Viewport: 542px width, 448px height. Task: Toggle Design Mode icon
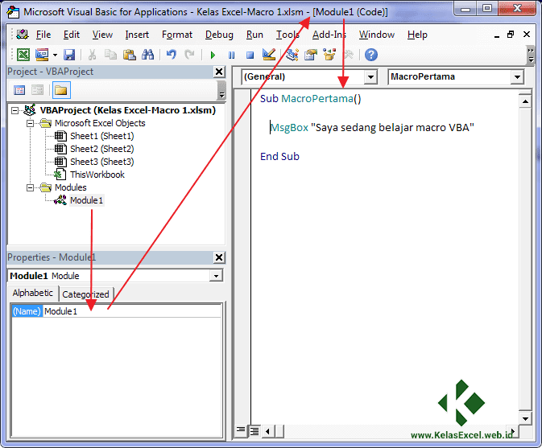pyautogui.click(x=268, y=55)
